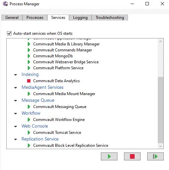Click the green status icon next to Commvault MongoDb

click(x=29, y=56)
